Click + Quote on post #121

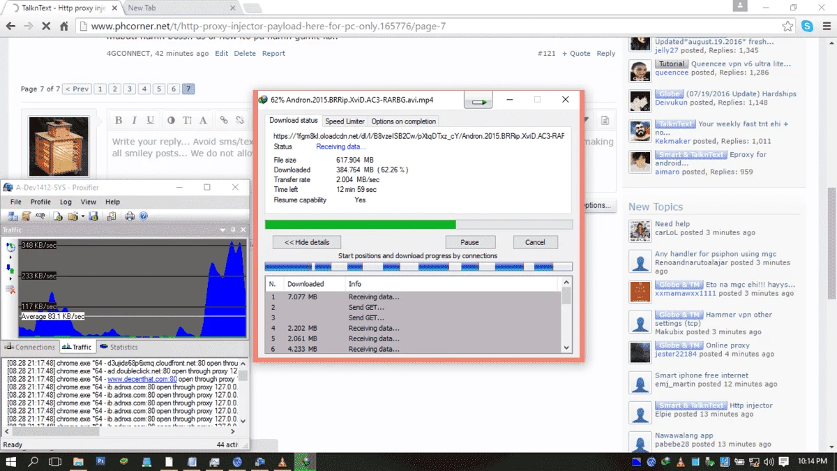(x=576, y=53)
